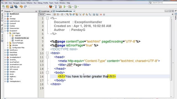Click the Next Bookmark icon
The width and height of the screenshot is (177, 99).
tap(87, 14)
